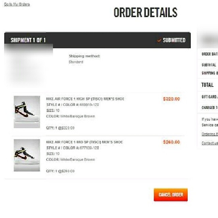Click the Shipment 1 of 1 header
The width and height of the screenshot is (218, 218).
[28, 40]
